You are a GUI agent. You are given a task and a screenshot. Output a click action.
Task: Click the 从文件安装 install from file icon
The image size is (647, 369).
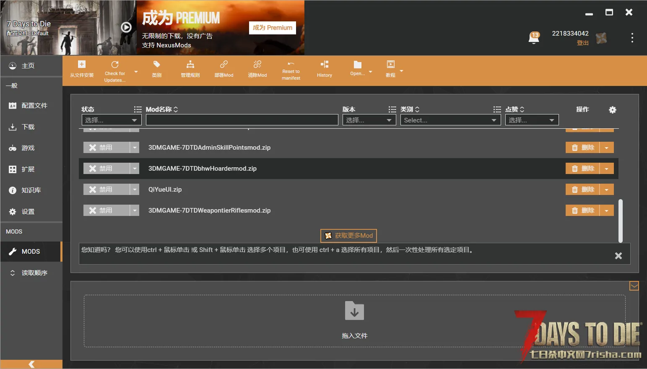pyautogui.click(x=82, y=65)
